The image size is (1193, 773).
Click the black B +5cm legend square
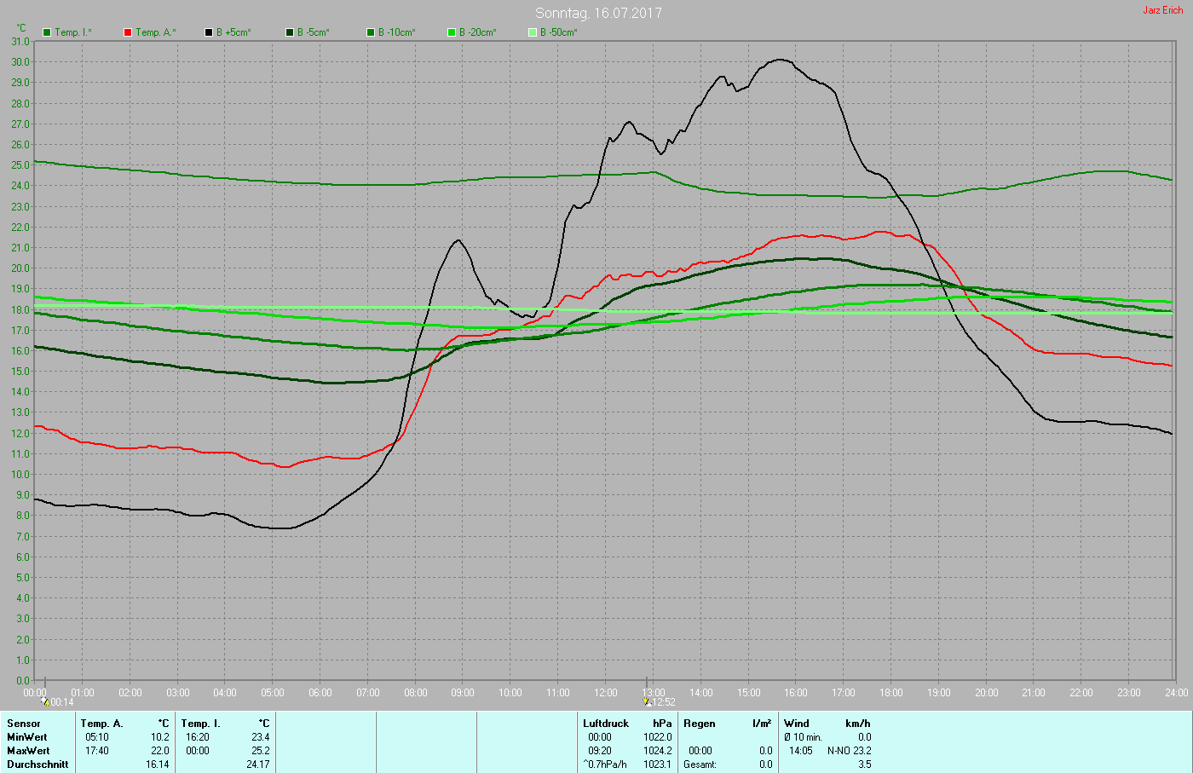coord(209,32)
